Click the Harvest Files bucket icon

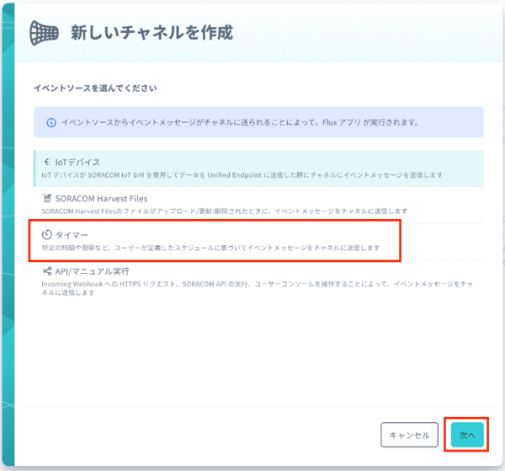point(47,198)
